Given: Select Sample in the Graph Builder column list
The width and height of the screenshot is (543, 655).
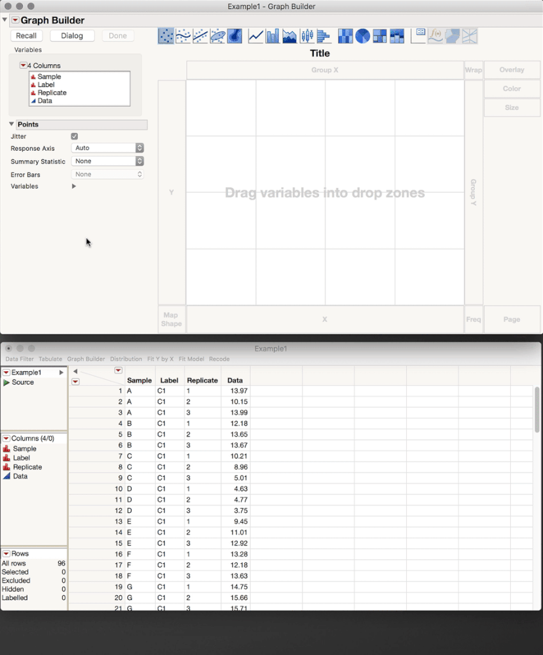Looking at the screenshot, I should (x=49, y=77).
